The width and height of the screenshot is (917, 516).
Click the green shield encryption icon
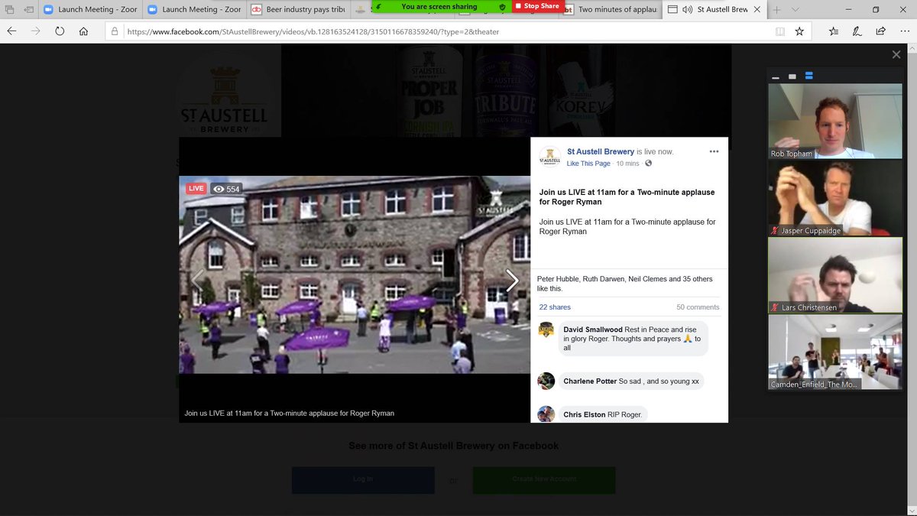(502, 6)
